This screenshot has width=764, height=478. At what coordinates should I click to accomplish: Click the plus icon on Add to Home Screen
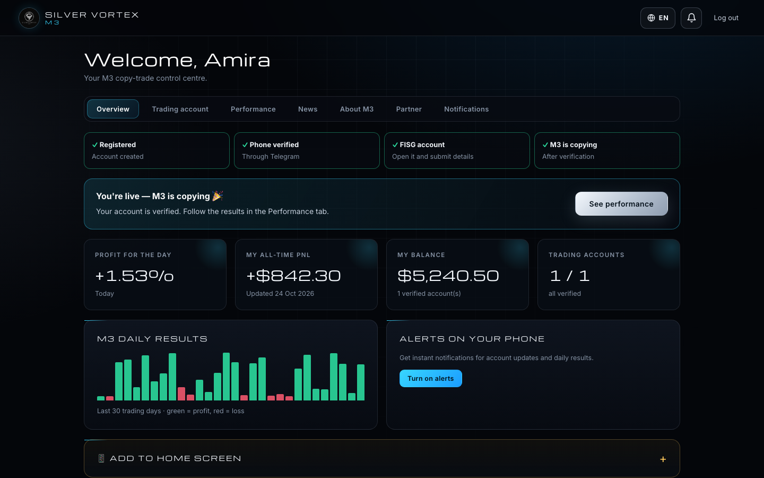[x=663, y=459]
